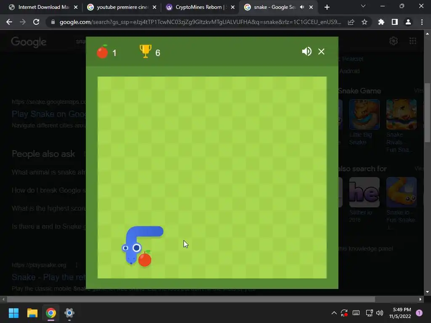Close the Internet Download Manager tab

click(76, 7)
